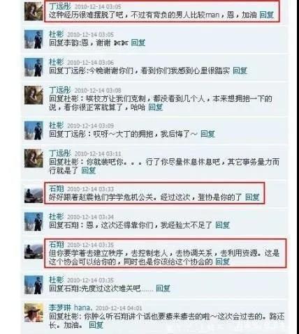Click the 杜彬 username at 03:09

[56, 126]
